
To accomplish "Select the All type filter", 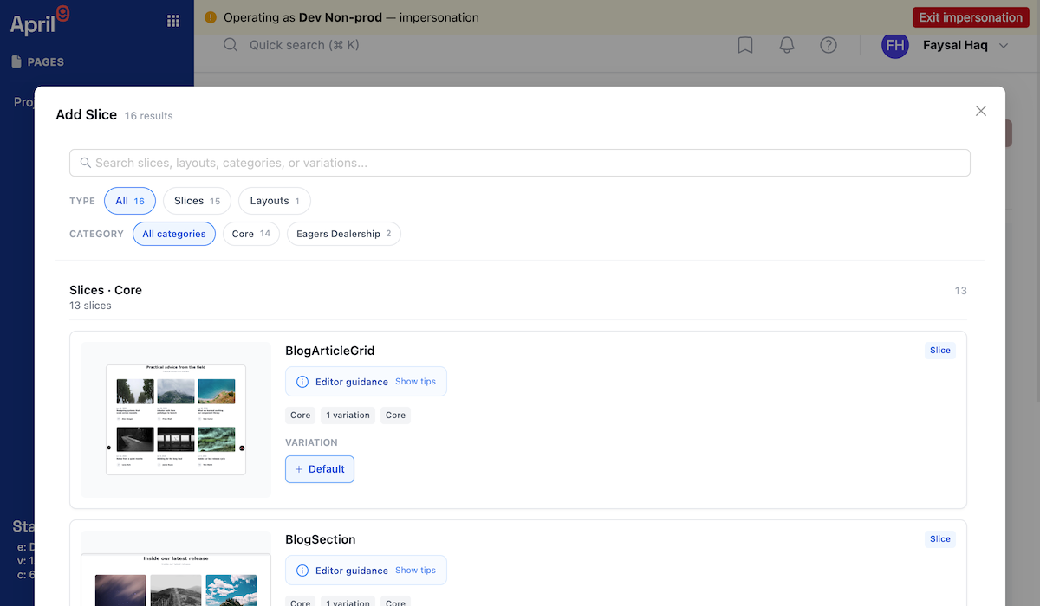I will coord(130,201).
